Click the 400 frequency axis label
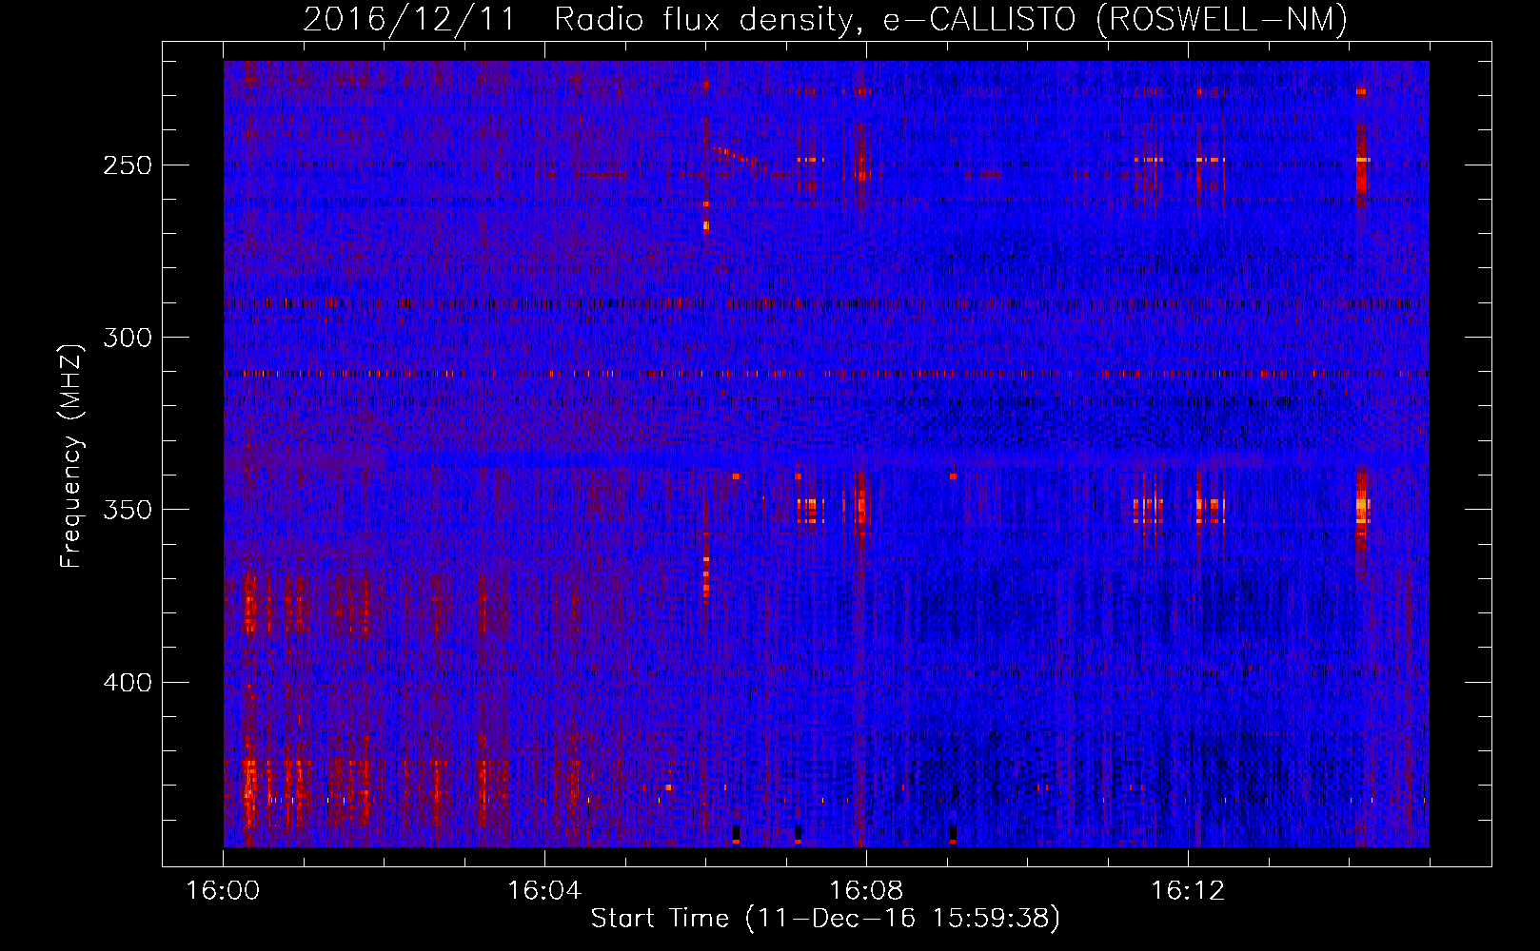This screenshot has height=951, width=1540. coord(128,683)
